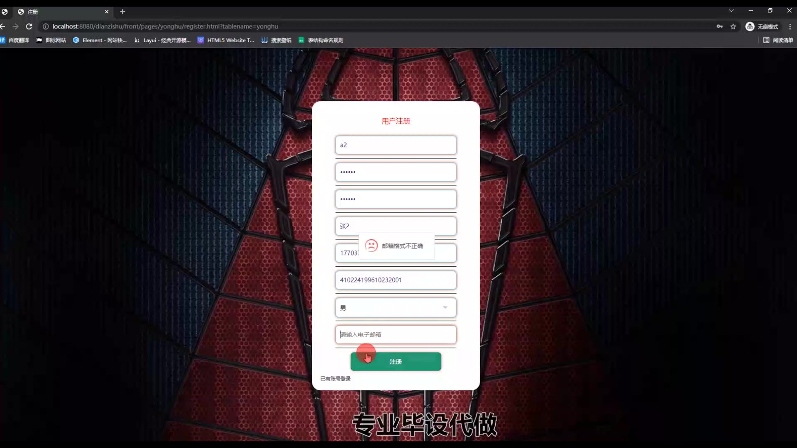Click the ID number field 410224199610232001
Screen dimensions: 797x448
(396, 280)
